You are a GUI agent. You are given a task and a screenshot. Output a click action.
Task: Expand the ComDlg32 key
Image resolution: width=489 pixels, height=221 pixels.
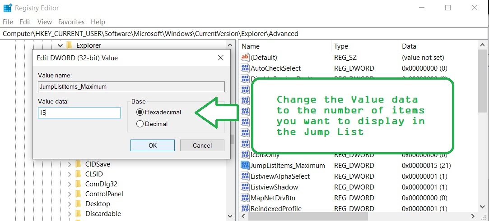(x=70, y=184)
